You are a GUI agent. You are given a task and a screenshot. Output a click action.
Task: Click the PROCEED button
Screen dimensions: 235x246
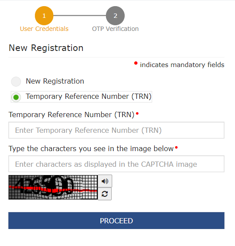click(116, 221)
